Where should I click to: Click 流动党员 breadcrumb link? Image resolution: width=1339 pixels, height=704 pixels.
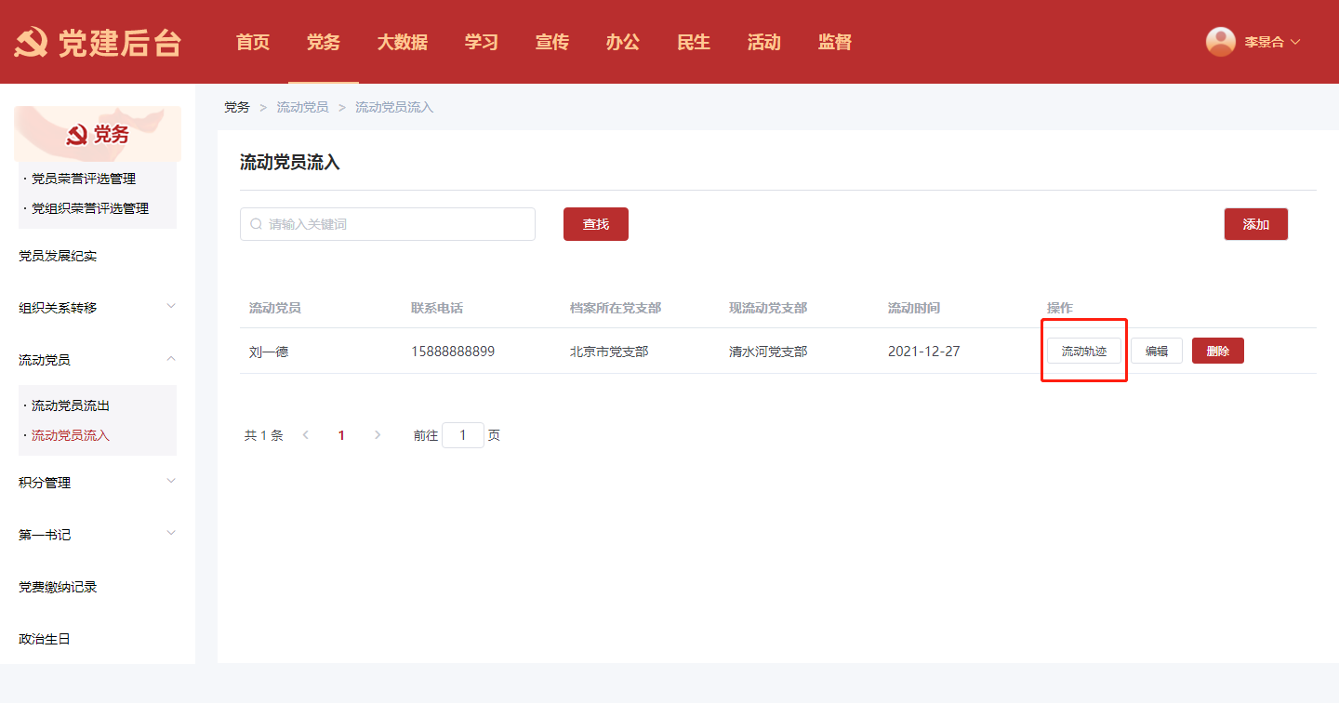pos(302,108)
